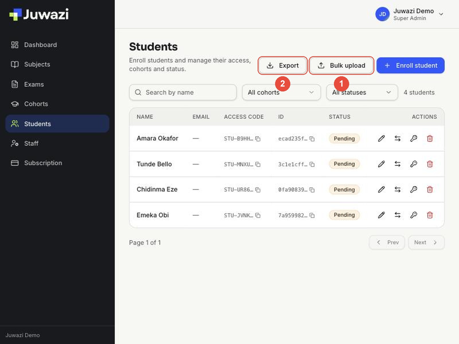Click the Juwazi logo
This screenshot has width=459, height=344.
39,14
